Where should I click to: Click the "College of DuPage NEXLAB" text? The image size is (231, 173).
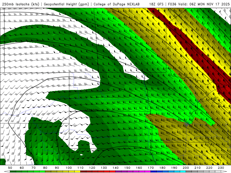point(117,4)
